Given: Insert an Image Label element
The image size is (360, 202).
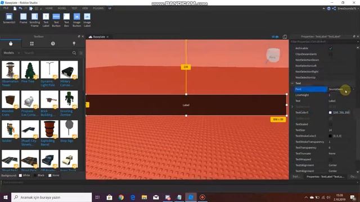Looking at the screenshot, I should tap(87, 20).
